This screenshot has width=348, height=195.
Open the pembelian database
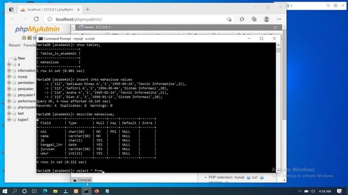coord(26,83)
